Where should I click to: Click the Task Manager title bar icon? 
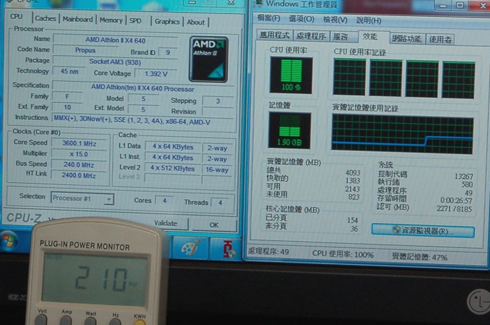[x=258, y=3]
